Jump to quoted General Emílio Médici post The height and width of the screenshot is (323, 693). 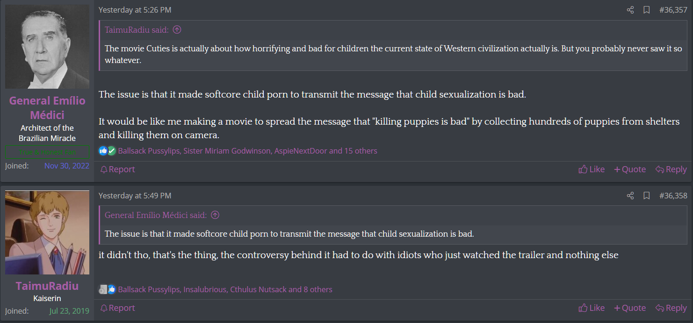pyautogui.click(x=215, y=215)
